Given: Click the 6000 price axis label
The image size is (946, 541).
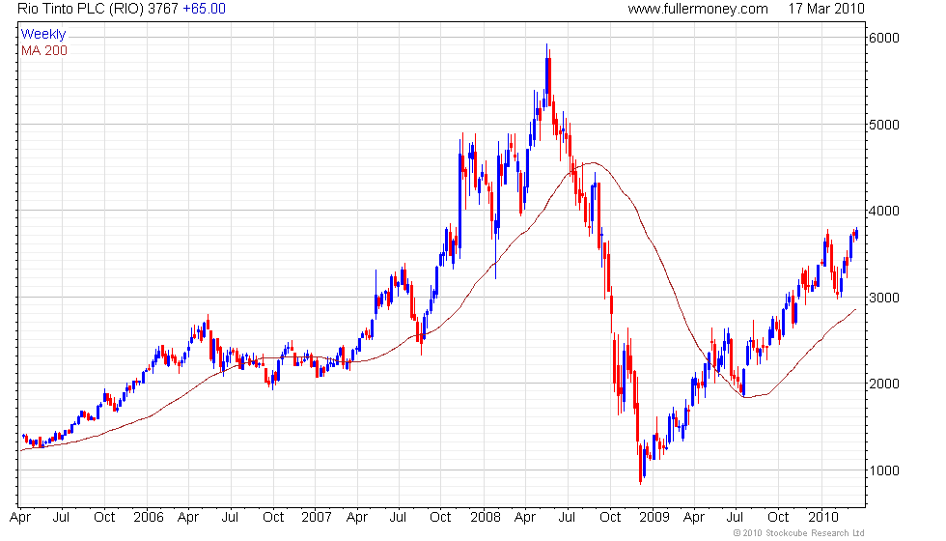Looking at the screenshot, I should point(883,38).
